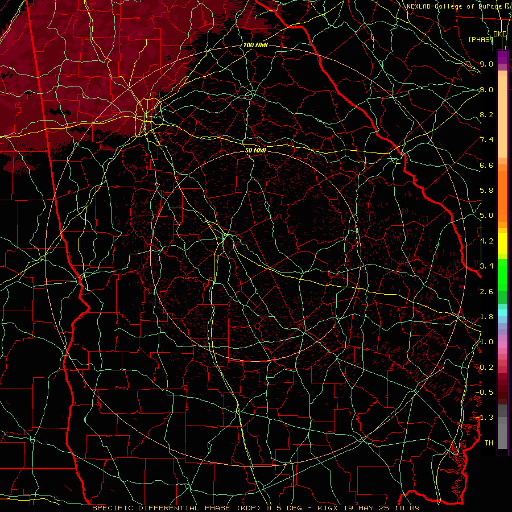Image resolution: width=512 pixels, height=512 pixels.
Task: Click the pink segment of color bar
Action: pos(502,345)
